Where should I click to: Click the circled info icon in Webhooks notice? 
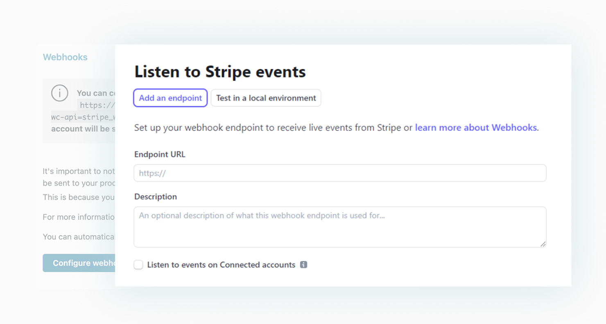(59, 93)
